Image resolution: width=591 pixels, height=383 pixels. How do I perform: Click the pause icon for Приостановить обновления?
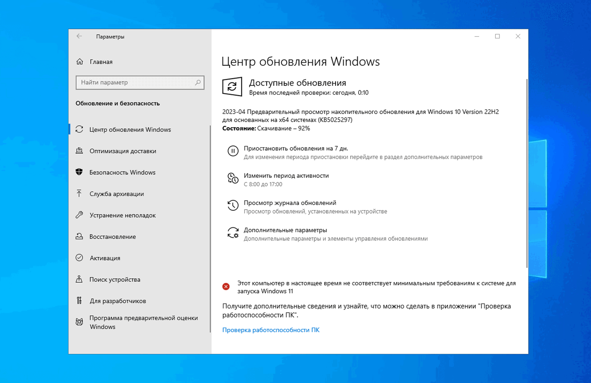233,151
